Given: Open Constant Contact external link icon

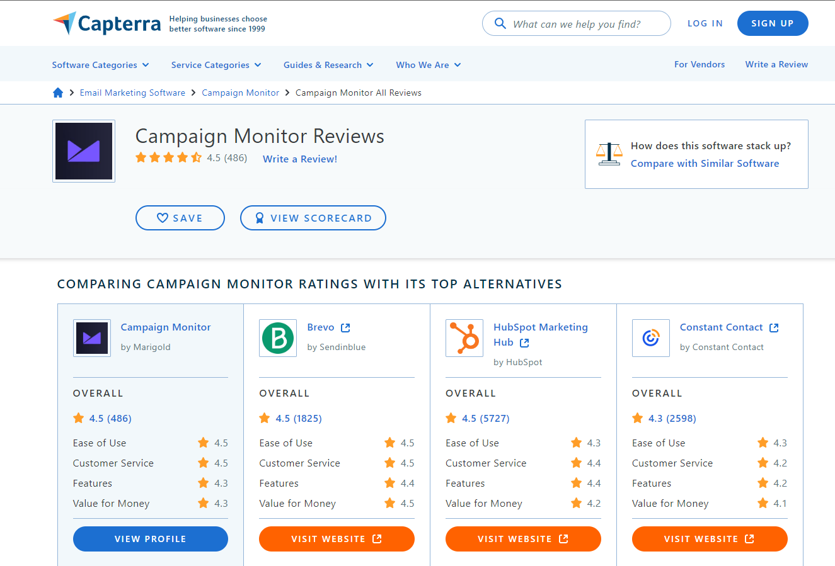Looking at the screenshot, I should 774,327.
